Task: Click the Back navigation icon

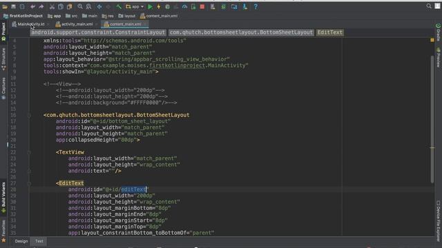Action: pos(99,6)
